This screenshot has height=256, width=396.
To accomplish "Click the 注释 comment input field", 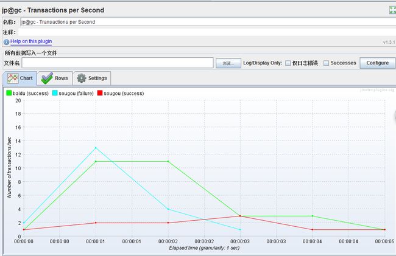I will [207, 32].
